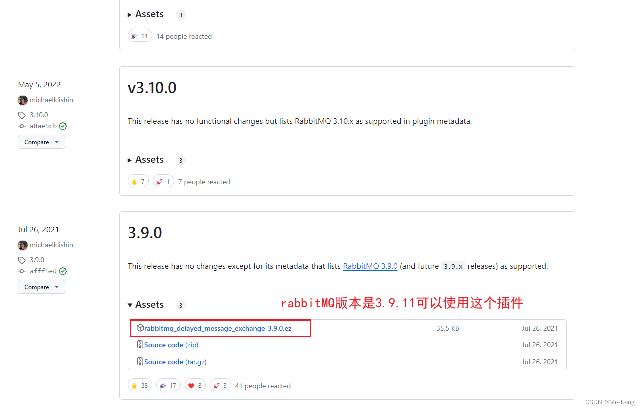Click the 3.9.x code snippet
Screen dimensions: 642x410
click(x=453, y=266)
